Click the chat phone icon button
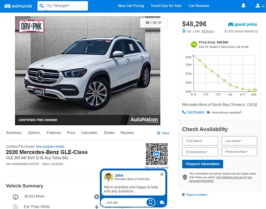This screenshot has width=266, height=209. click(151, 202)
